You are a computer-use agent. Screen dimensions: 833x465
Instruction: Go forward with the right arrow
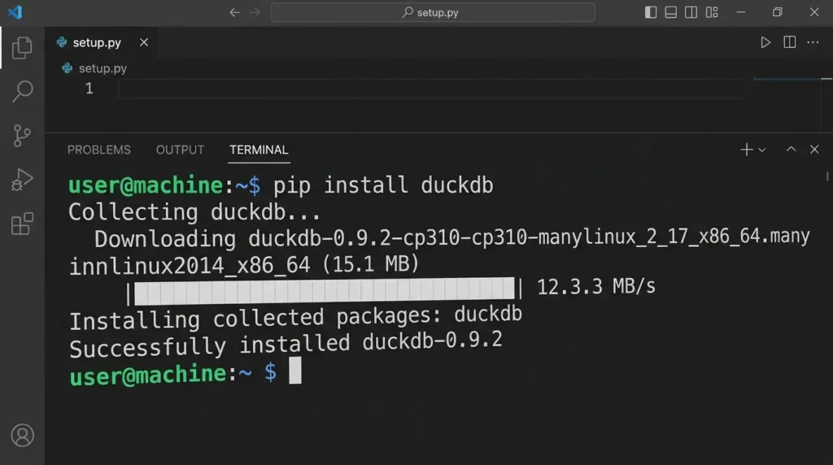255,12
